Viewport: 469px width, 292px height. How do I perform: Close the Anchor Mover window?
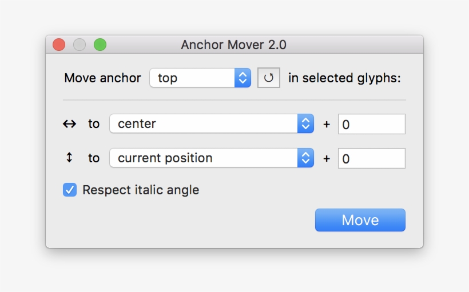59,45
